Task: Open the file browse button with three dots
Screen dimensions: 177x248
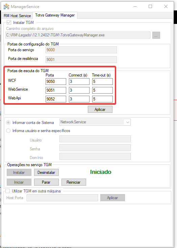Action: tap(156, 35)
